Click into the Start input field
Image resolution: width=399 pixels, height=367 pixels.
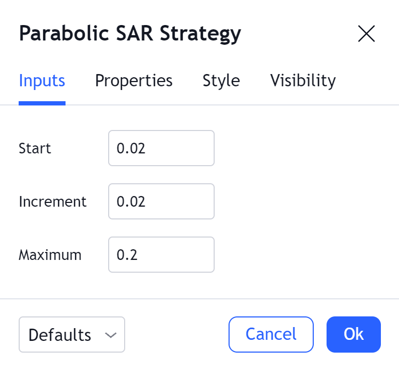pos(161,148)
